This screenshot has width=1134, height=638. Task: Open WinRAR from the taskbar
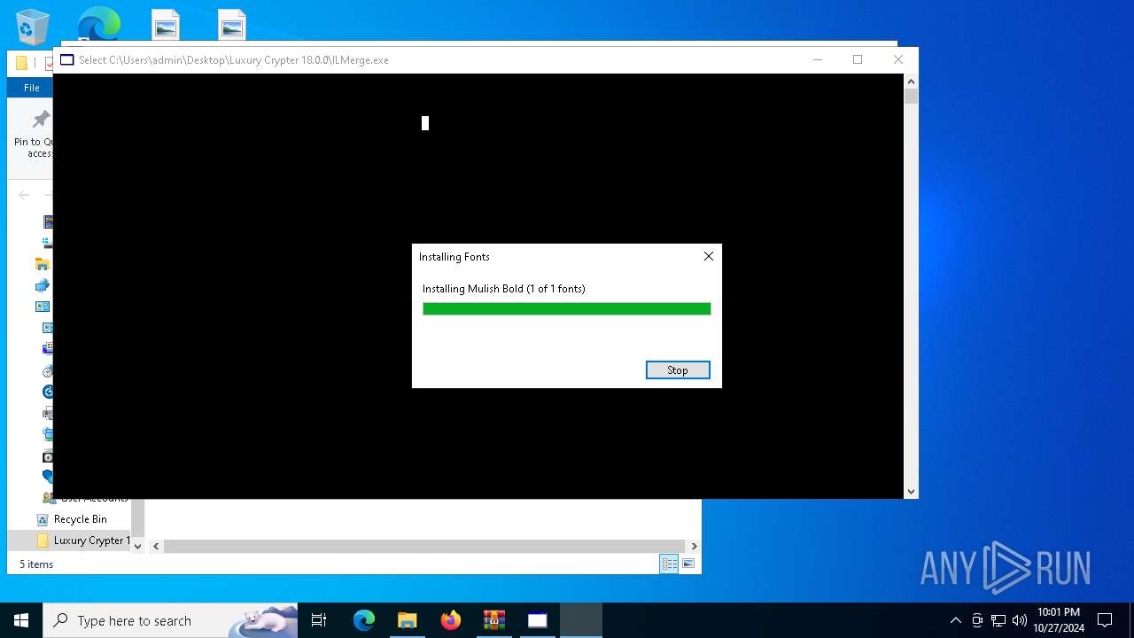pos(494,620)
